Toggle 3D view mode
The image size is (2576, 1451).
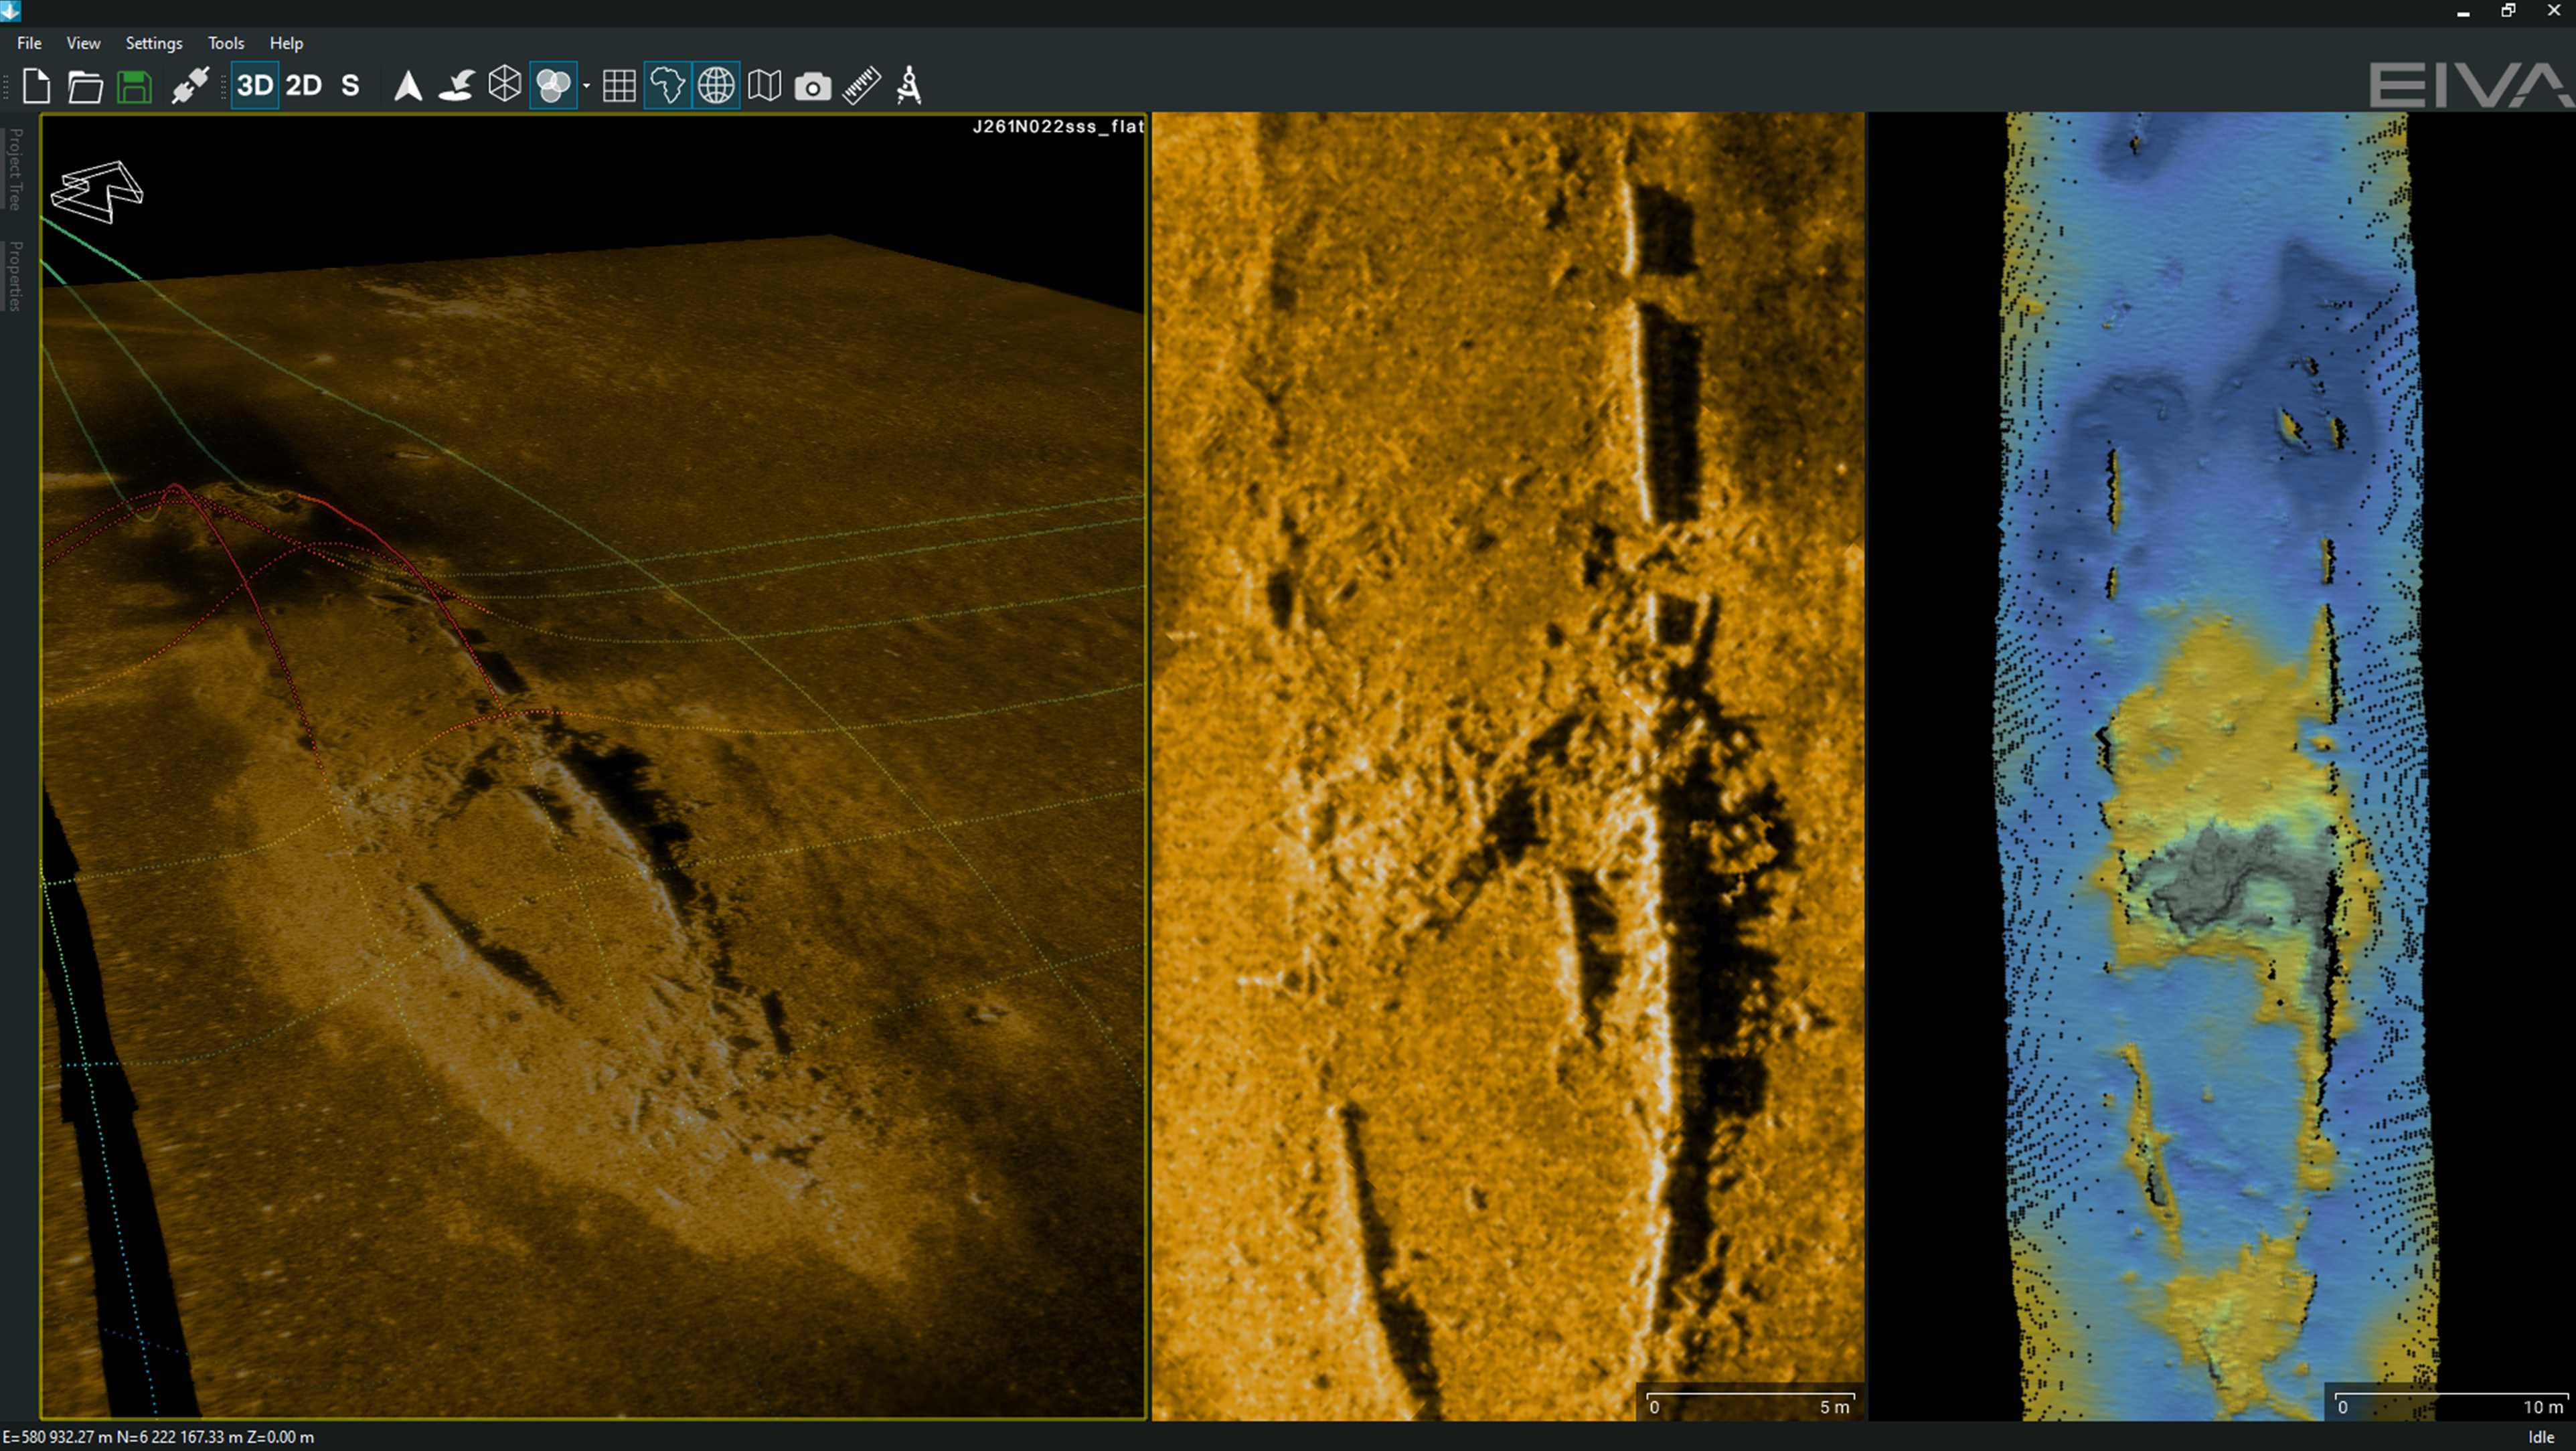click(254, 86)
